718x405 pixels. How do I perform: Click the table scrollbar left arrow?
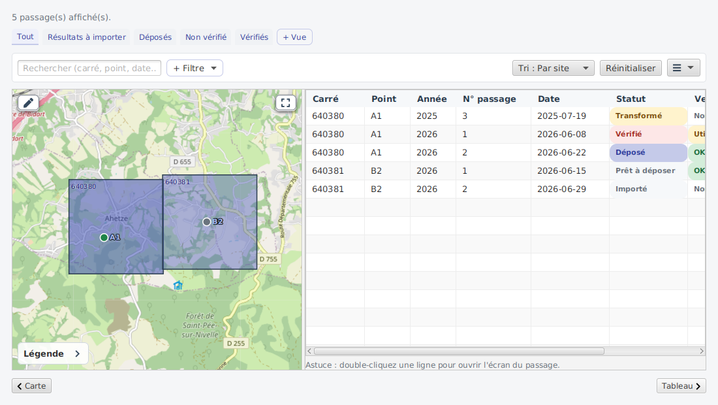(x=309, y=351)
